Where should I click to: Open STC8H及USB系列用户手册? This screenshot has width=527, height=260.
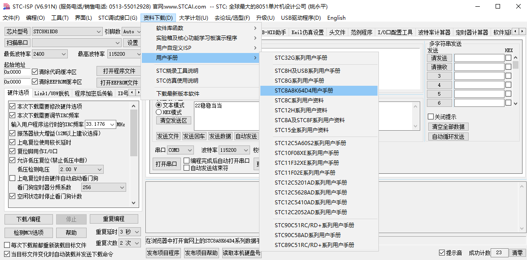click(x=319, y=71)
